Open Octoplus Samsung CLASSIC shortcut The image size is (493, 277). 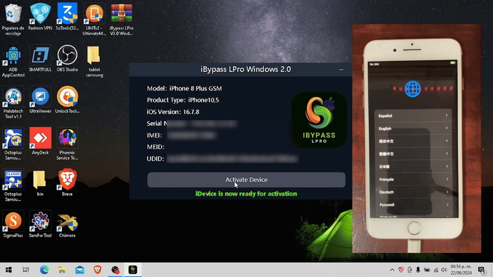[13, 186]
